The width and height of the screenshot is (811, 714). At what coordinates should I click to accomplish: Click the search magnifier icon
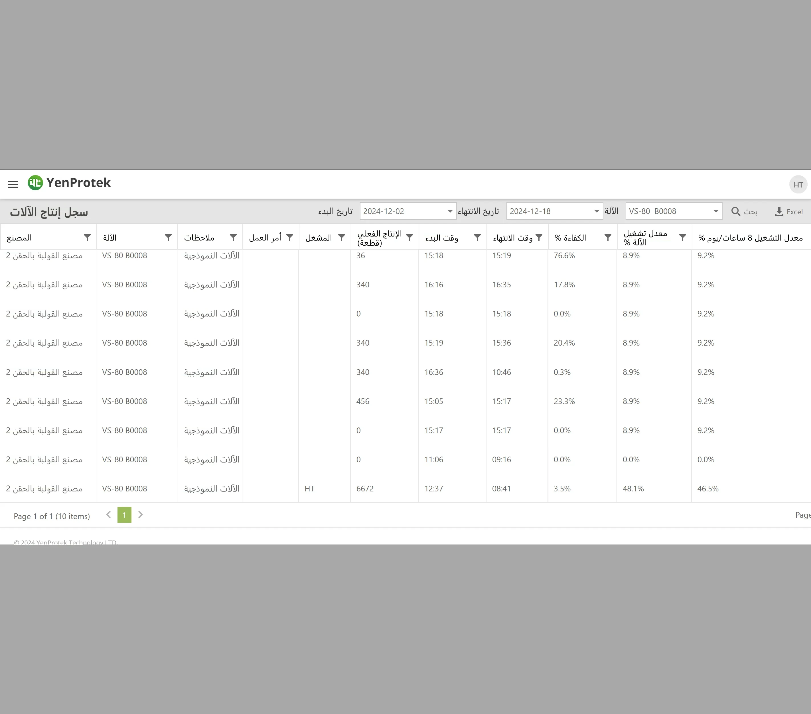(736, 211)
